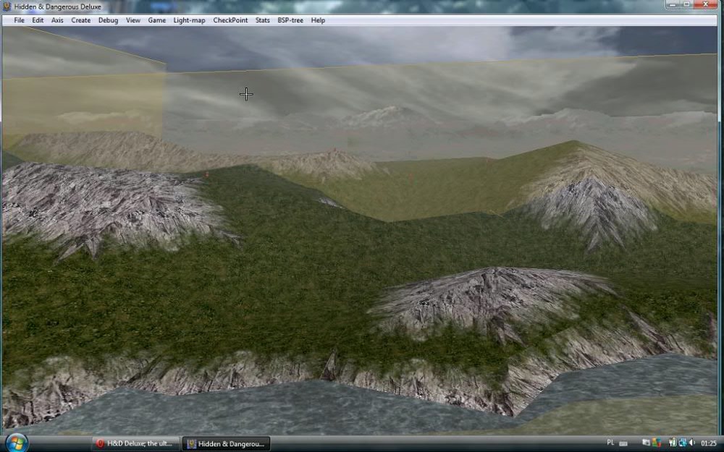Click the system clock 01:25
Image resolution: width=724 pixels, height=452 pixels.
tap(709, 443)
